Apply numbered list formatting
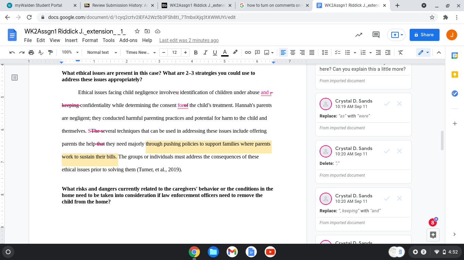The image size is (464, 260). (363, 52)
